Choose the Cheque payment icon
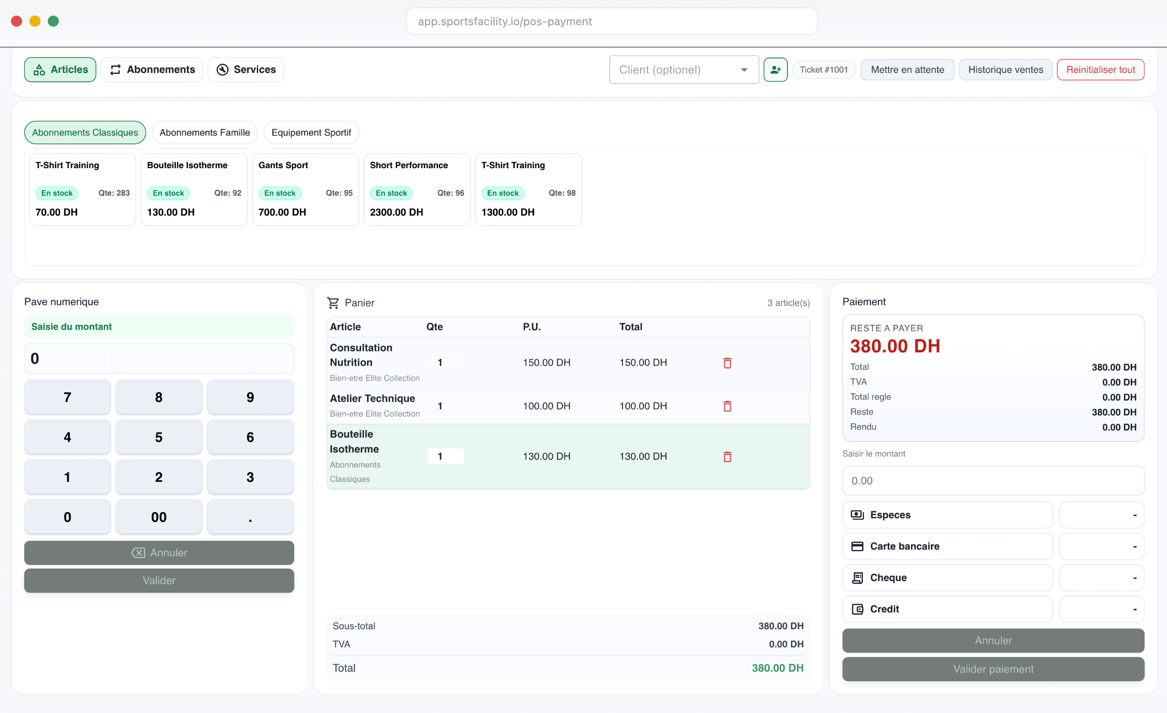 coord(857,577)
